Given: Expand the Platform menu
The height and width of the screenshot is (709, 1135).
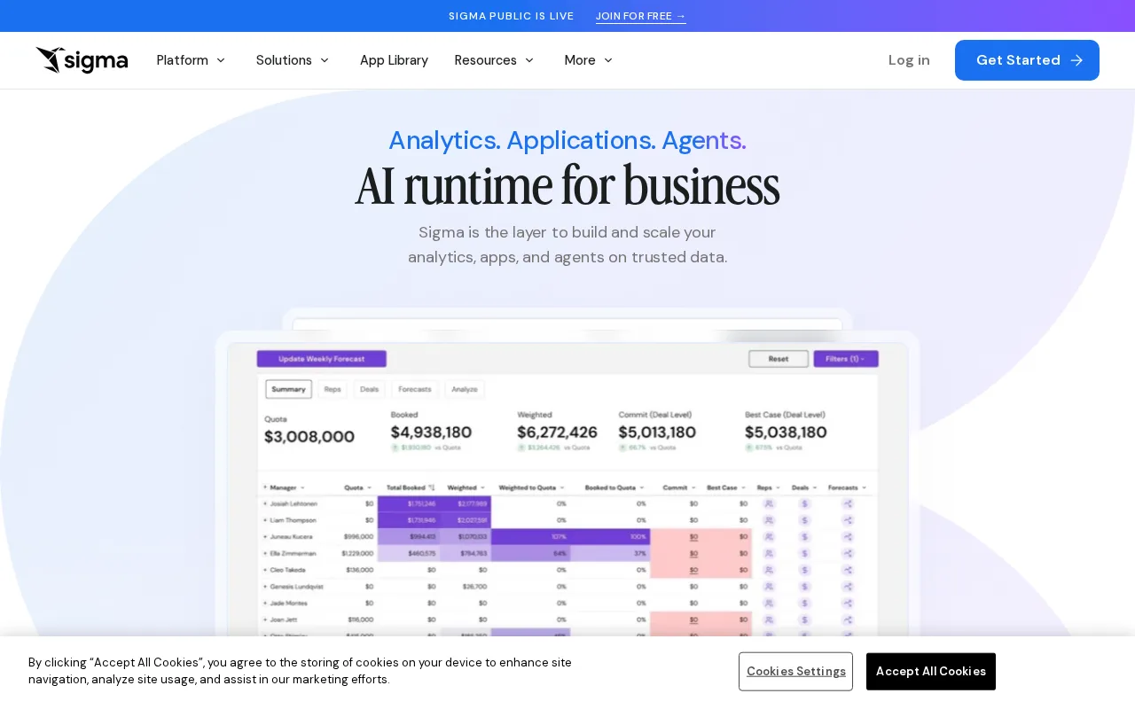Looking at the screenshot, I should pyautogui.click(x=191, y=60).
